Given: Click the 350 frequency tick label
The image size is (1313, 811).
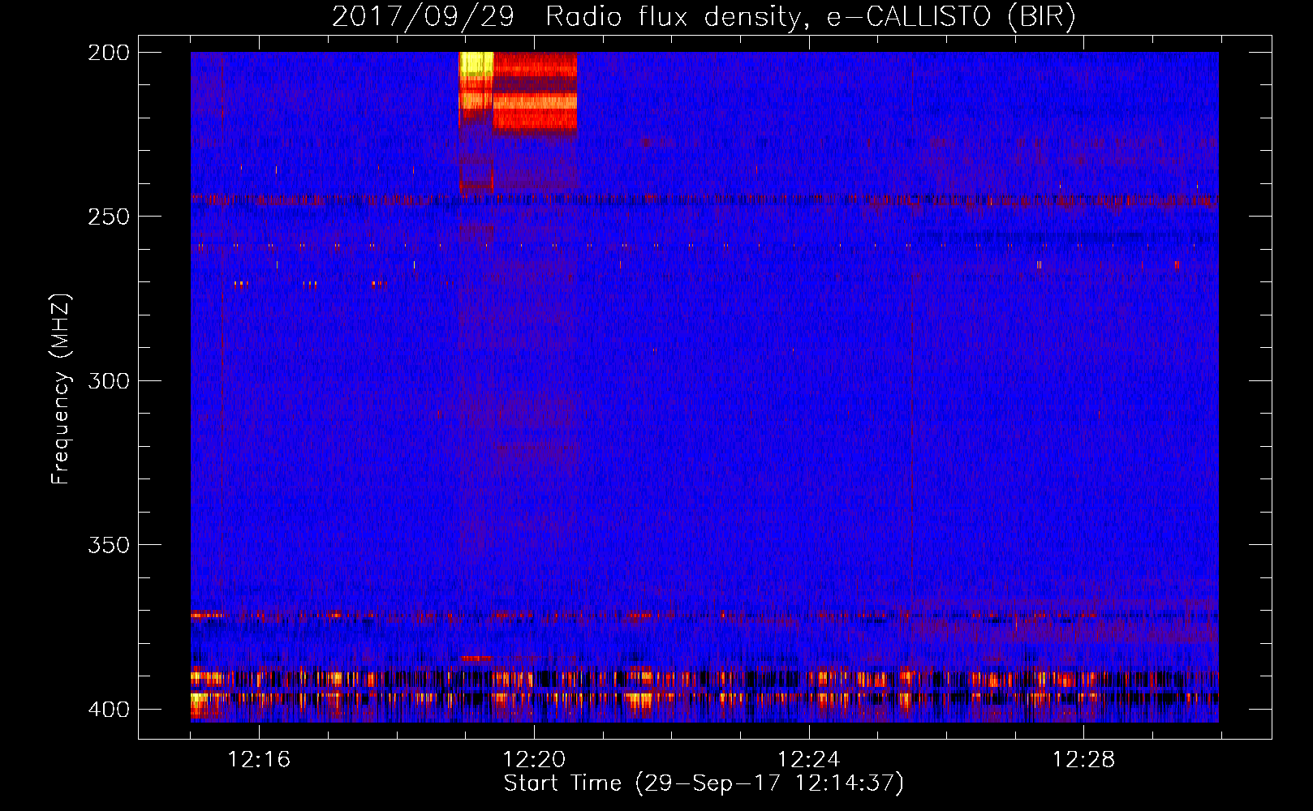Looking at the screenshot, I should pyautogui.click(x=108, y=545).
